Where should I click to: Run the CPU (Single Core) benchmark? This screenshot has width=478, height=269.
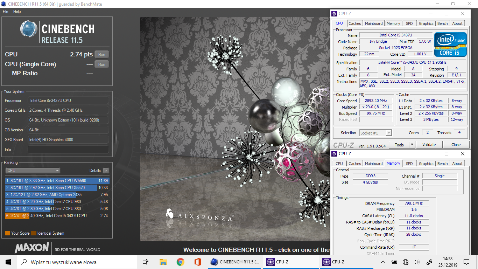pyautogui.click(x=102, y=64)
